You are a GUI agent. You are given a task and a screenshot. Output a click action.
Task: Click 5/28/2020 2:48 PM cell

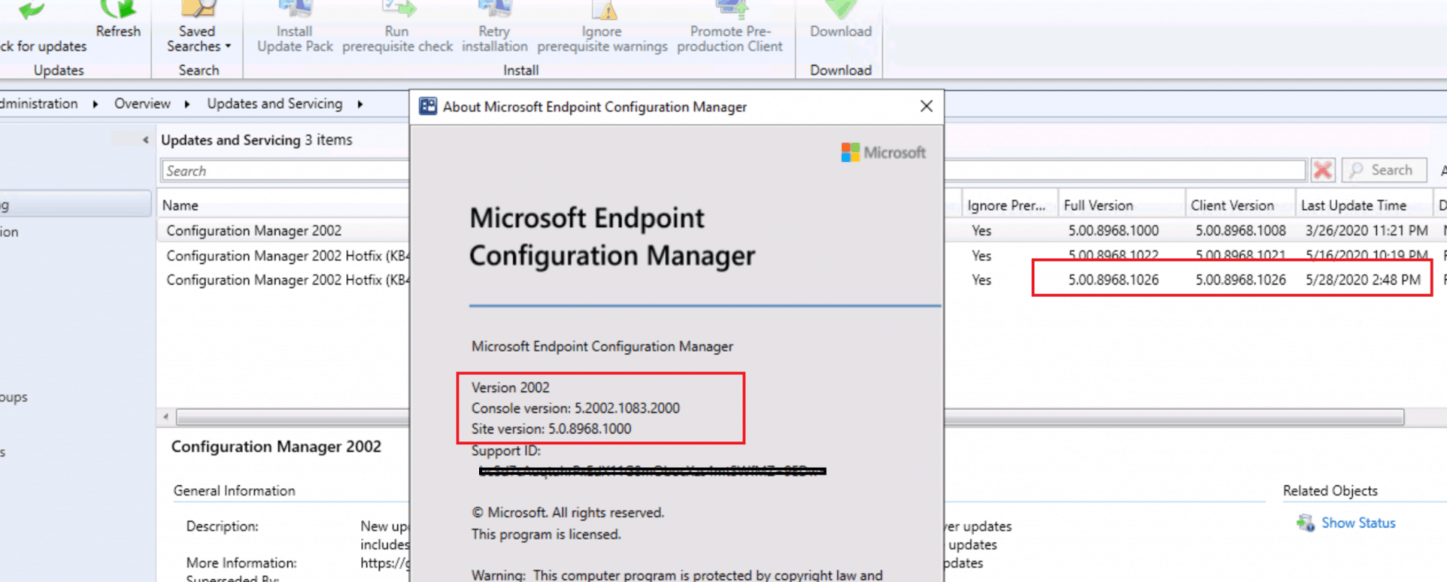(x=1363, y=280)
